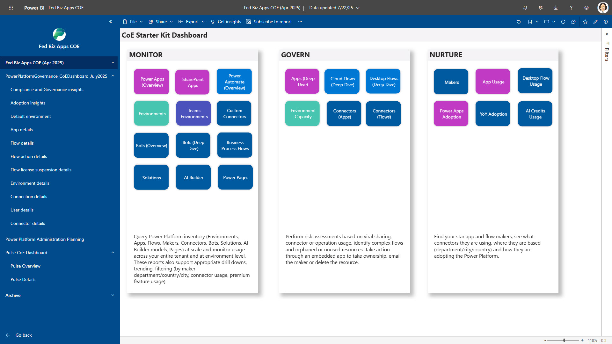Open App details page

tap(21, 130)
